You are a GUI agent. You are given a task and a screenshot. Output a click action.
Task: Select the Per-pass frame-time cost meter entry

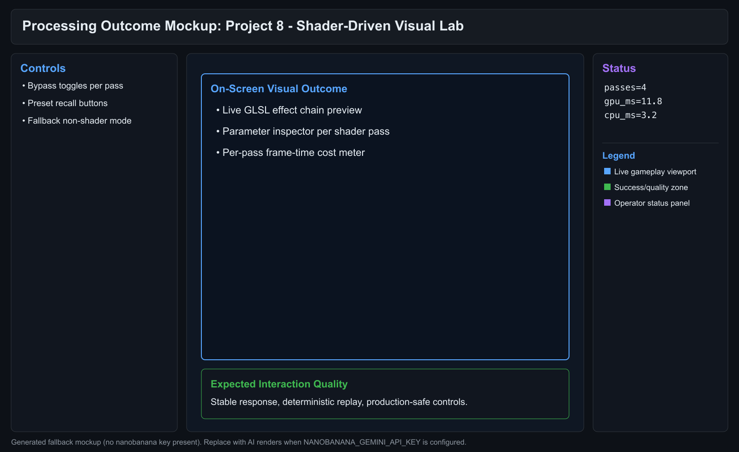pos(294,153)
